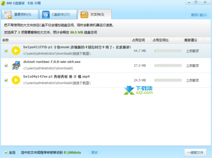Click 更改 to change target folder
Image resolution: width=212 pixels, height=158 pixels.
pyautogui.click(x=94, y=153)
